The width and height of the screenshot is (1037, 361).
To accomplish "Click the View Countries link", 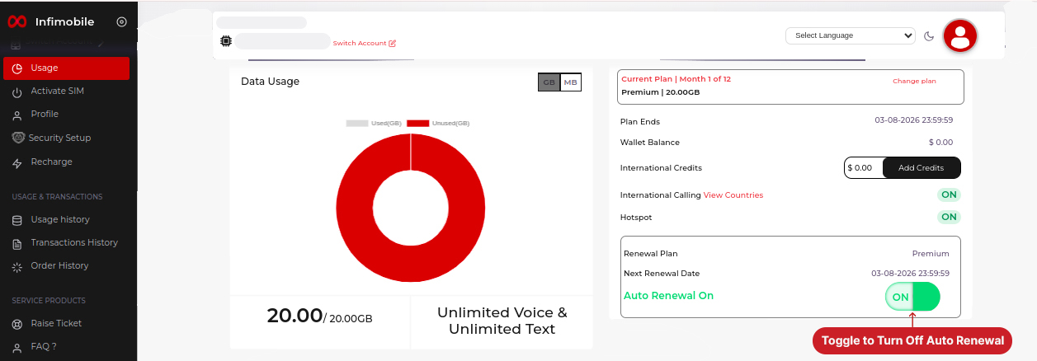I will coord(733,195).
